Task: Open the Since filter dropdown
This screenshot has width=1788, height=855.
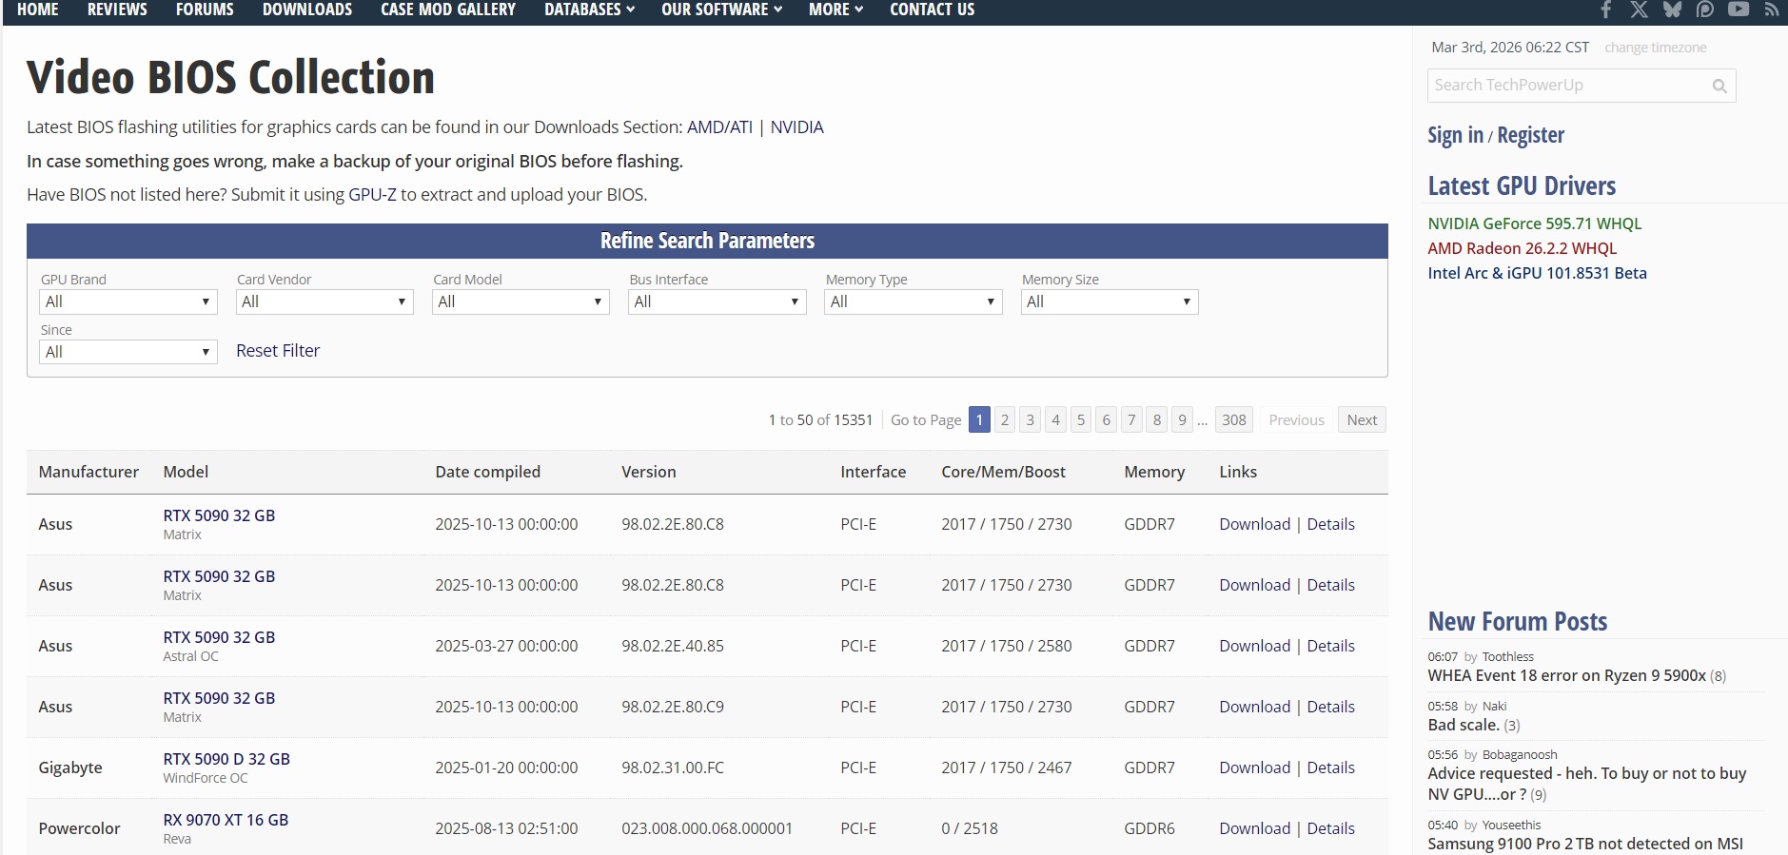Action: point(128,353)
